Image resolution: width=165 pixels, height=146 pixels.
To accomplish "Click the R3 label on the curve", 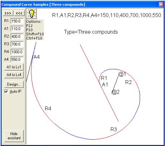I will point(114,129).
